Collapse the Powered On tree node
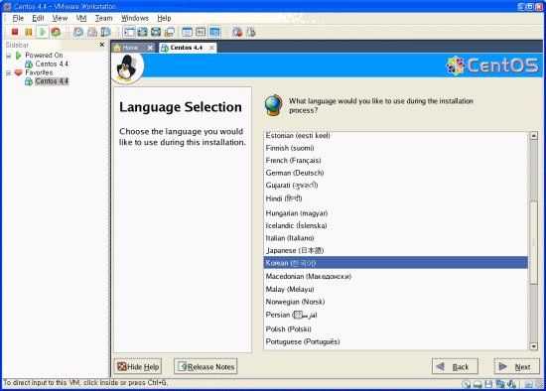Image resolution: width=546 pixels, height=391 pixels. click(x=8, y=56)
